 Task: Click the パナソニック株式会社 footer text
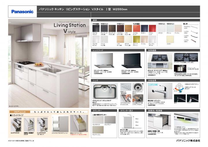tap(188, 141)
